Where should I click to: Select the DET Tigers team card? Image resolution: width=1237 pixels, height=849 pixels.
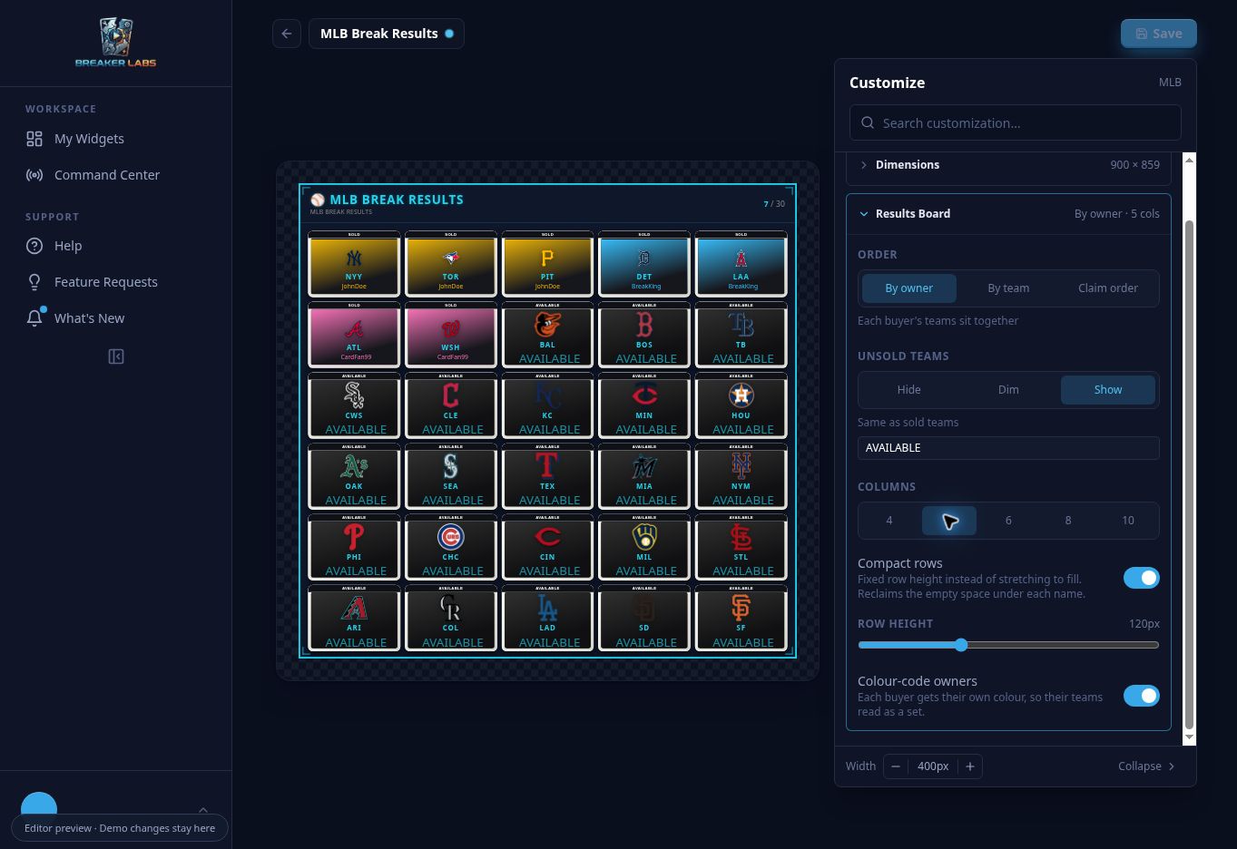pos(644,263)
